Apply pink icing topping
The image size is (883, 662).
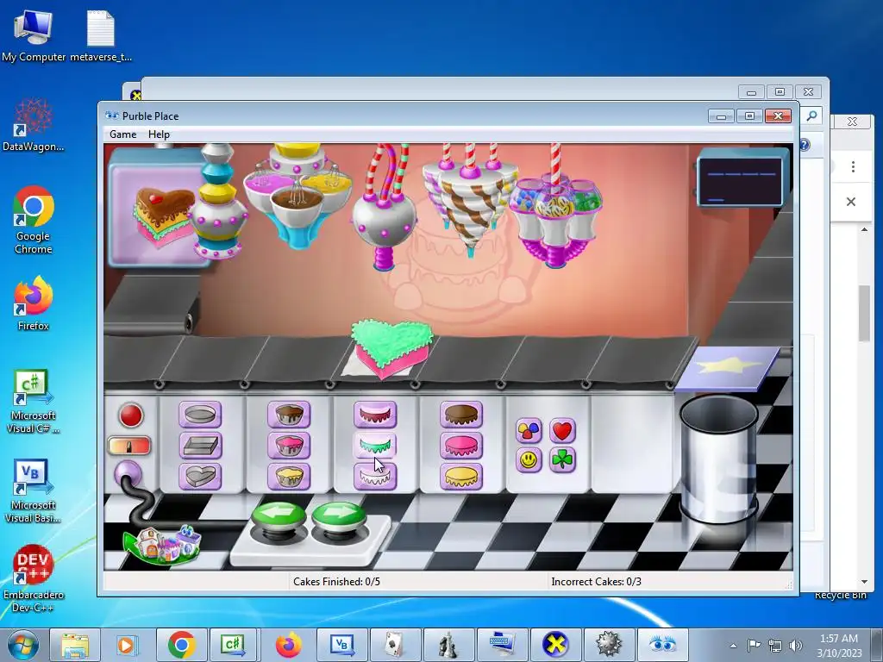pyautogui.click(x=461, y=446)
